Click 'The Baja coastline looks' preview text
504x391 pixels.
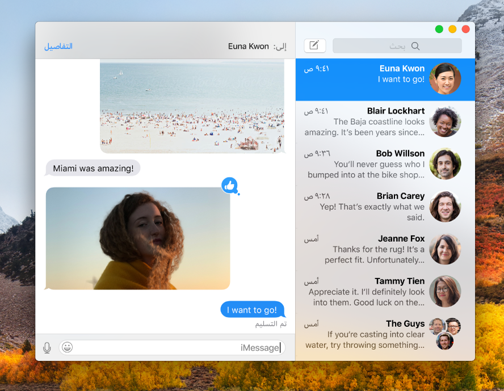pos(379,121)
